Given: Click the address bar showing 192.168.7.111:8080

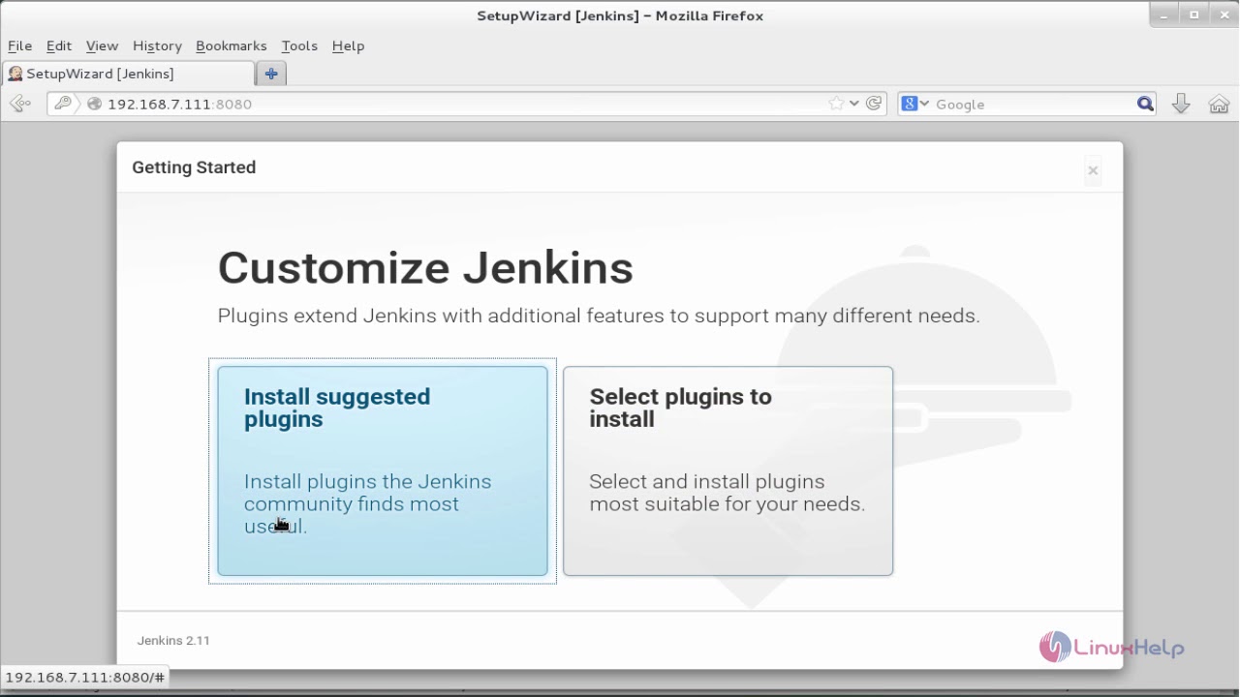Looking at the screenshot, I should click(x=465, y=104).
